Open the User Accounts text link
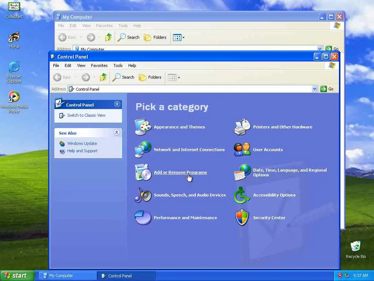 [x=268, y=150]
